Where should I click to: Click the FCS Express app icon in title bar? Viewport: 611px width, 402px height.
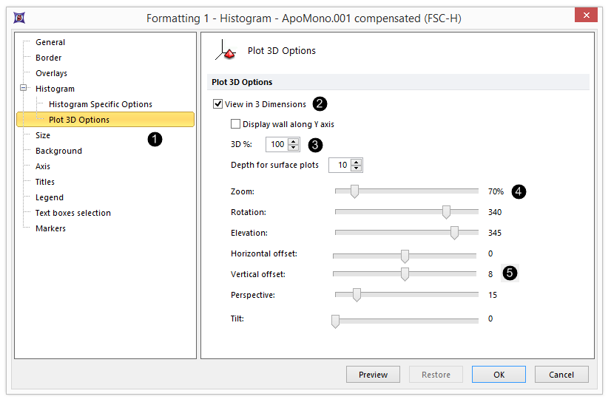20,16
